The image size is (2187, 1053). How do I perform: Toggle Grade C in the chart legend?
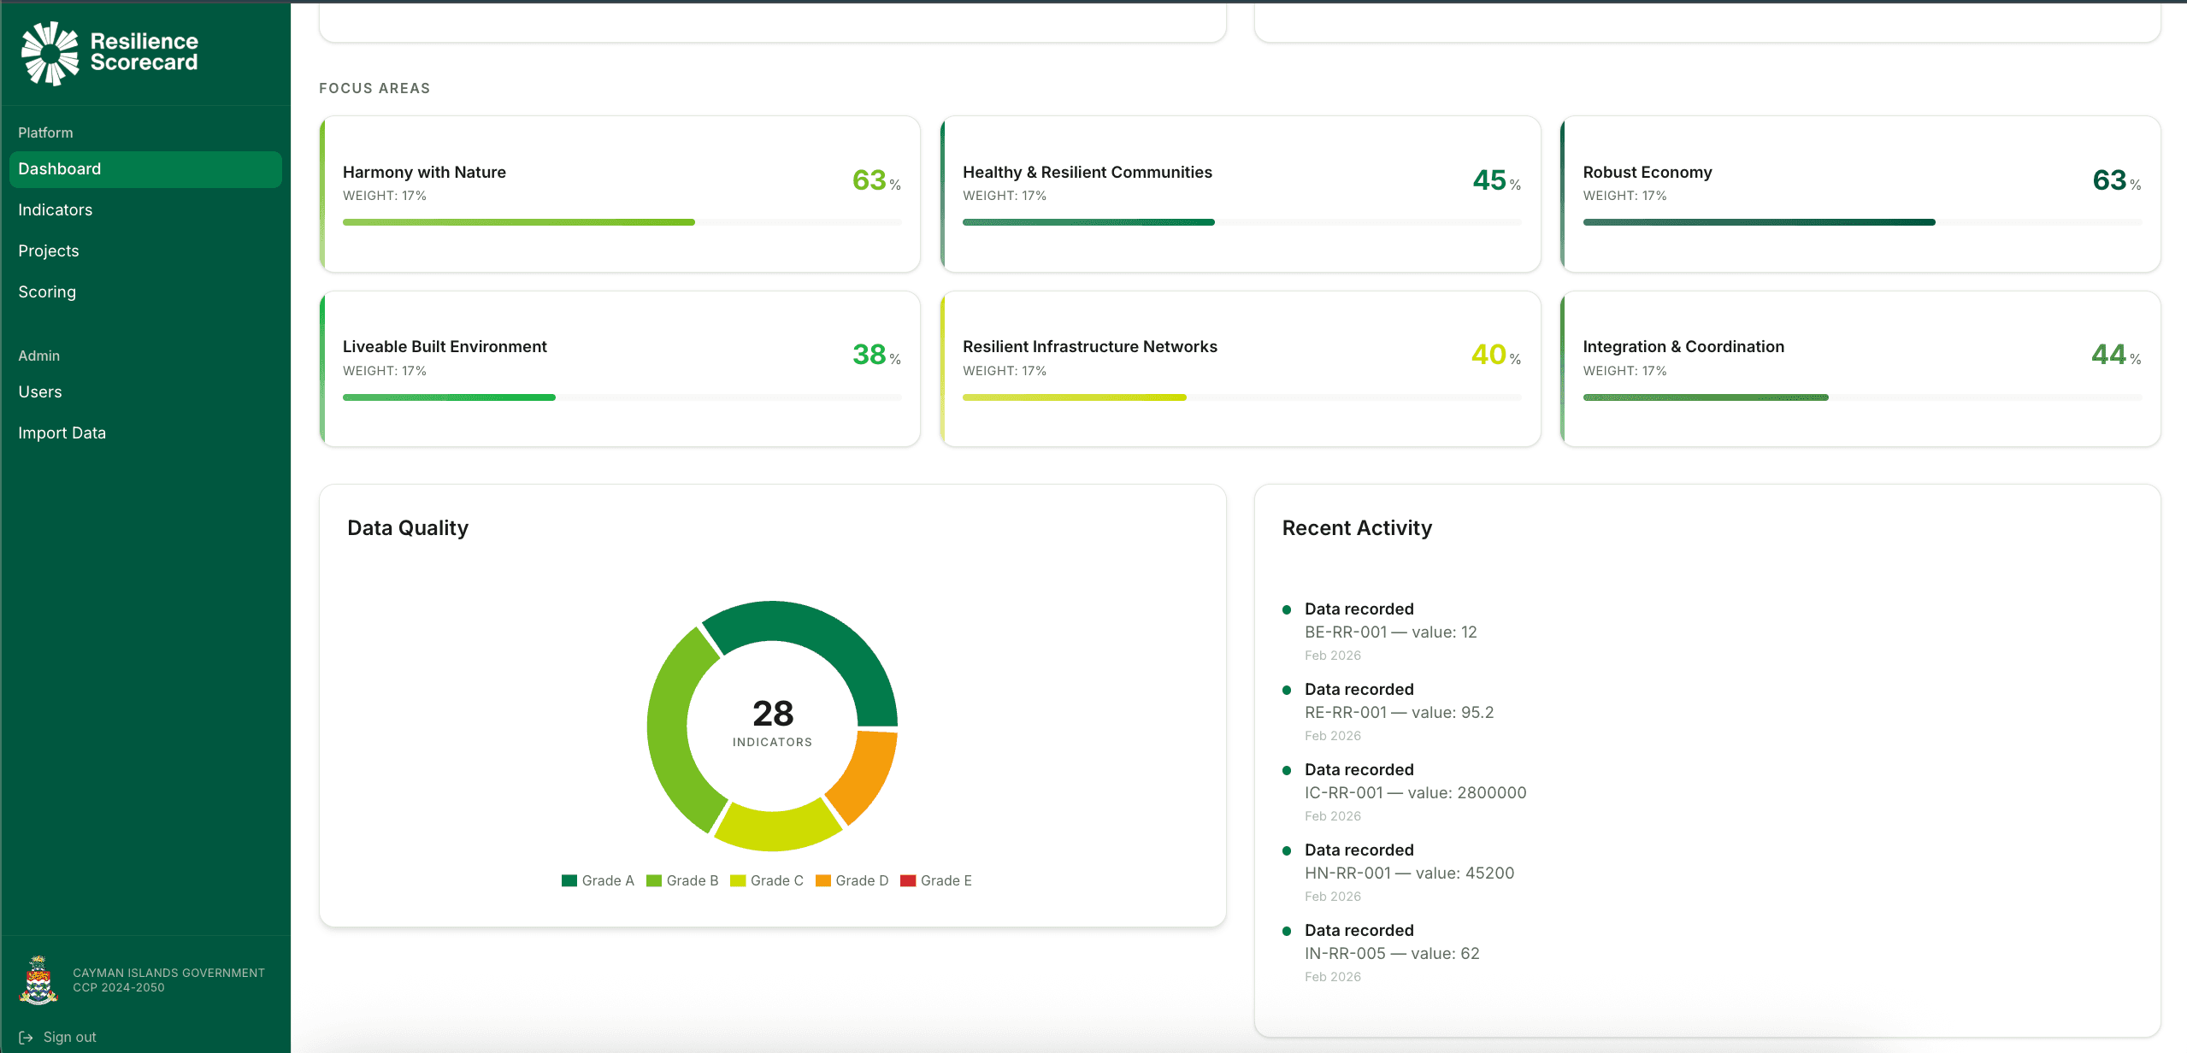[x=767, y=879]
